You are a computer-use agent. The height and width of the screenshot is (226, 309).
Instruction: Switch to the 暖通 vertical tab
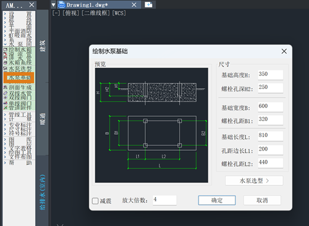tap(43, 119)
